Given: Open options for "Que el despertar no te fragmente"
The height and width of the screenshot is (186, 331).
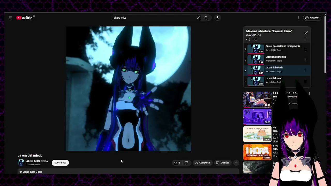Looking at the screenshot, I should pos(306,49).
